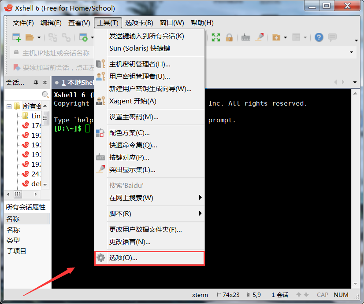364x304 pixels.
Task: Click the blue help question mark icon
Action: tap(319, 37)
